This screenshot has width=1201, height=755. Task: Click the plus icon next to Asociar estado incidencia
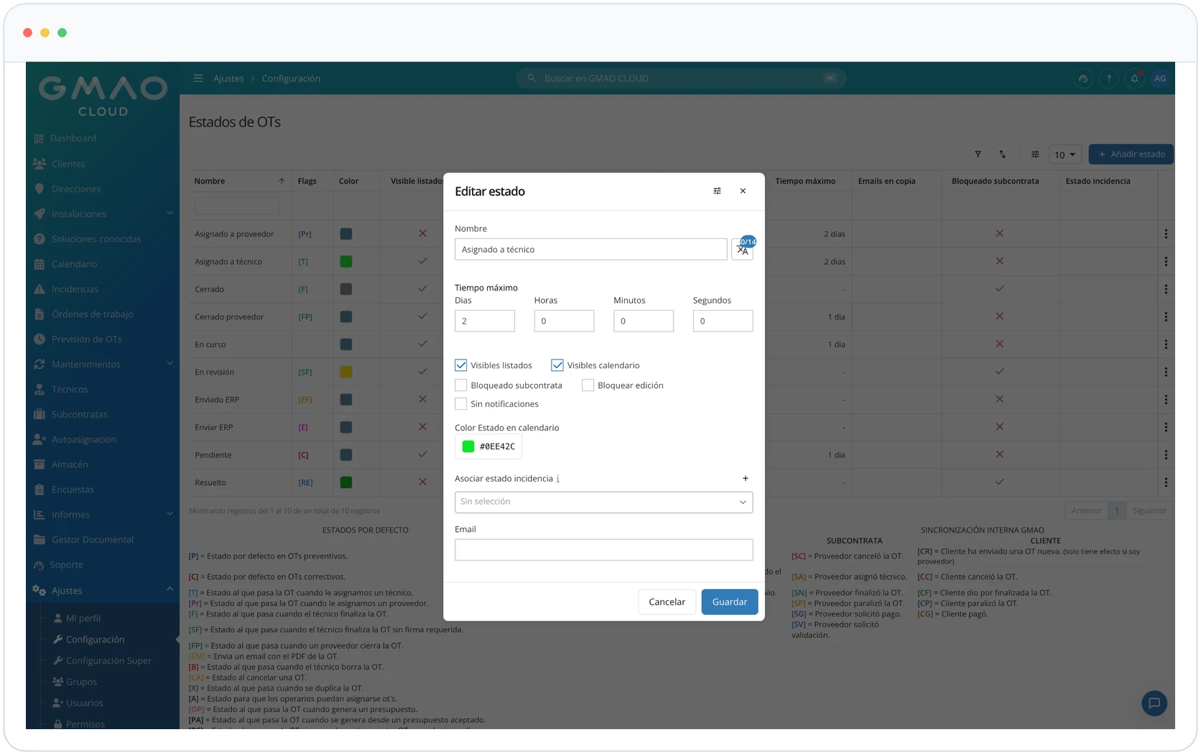[x=745, y=479]
